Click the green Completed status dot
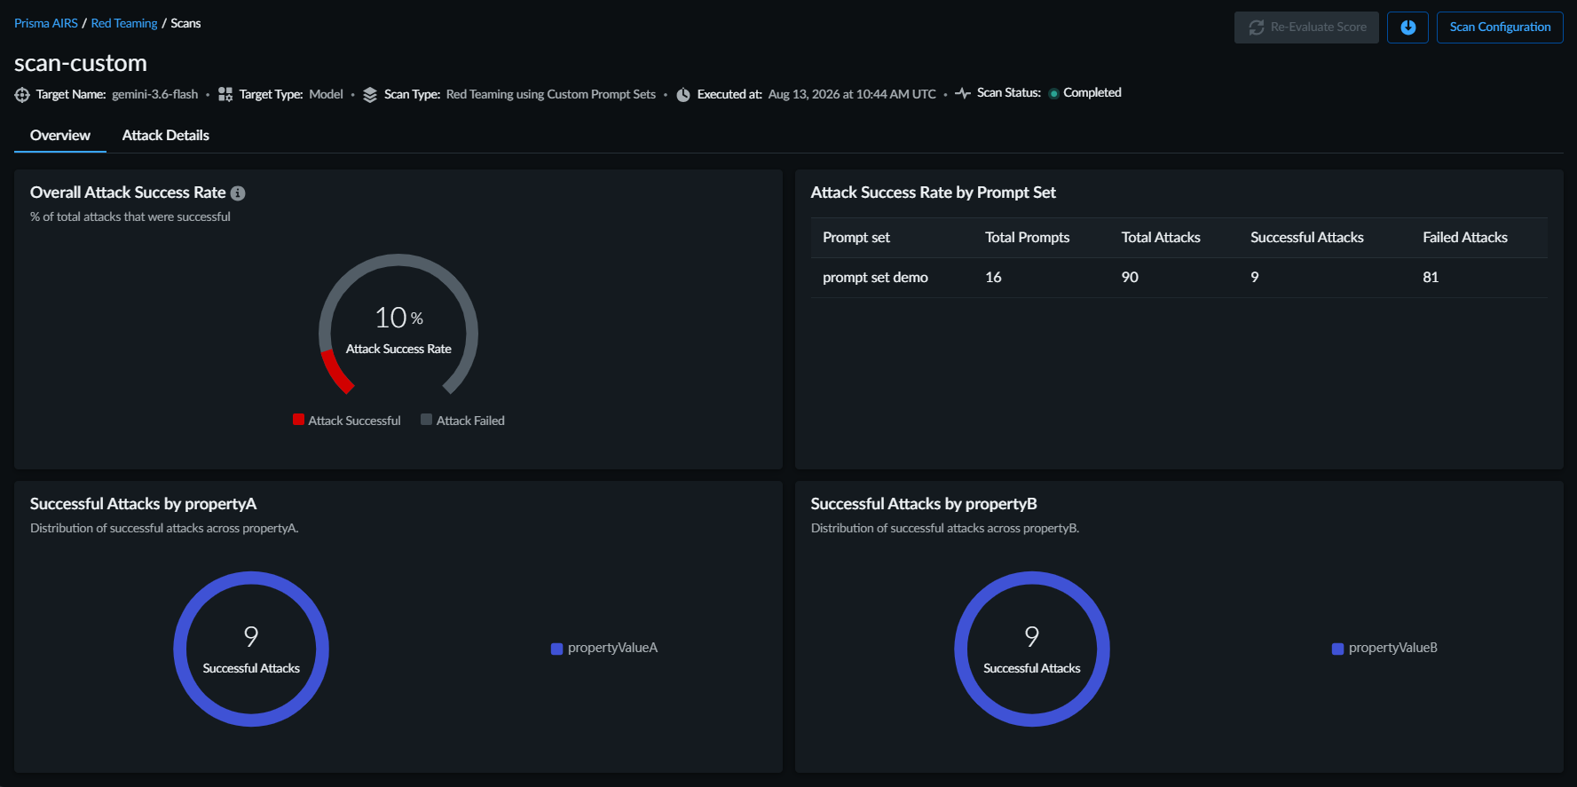 coord(1053,93)
